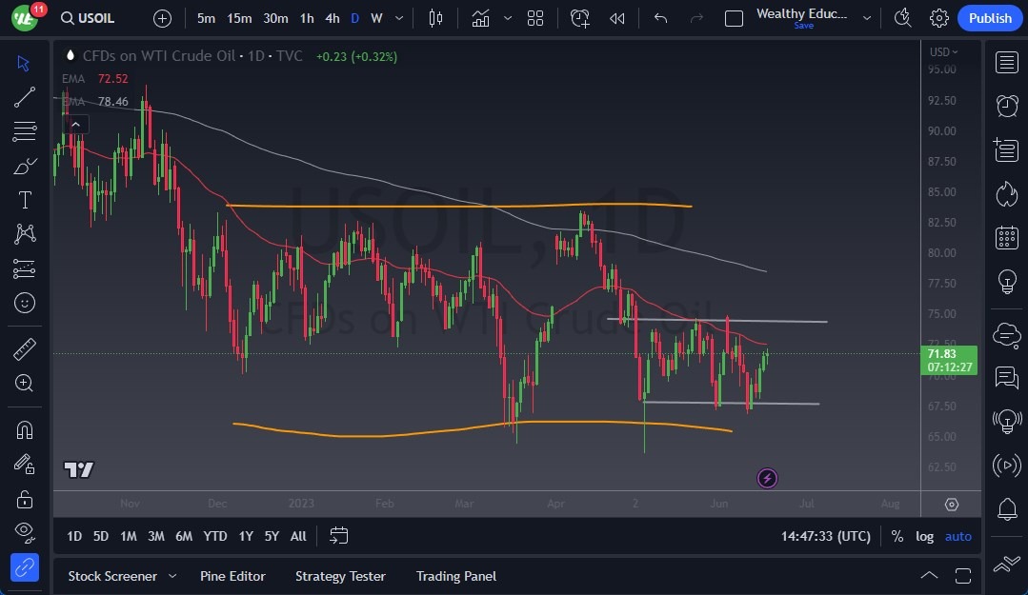Open the Strategy Tester tab

[340, 576]
